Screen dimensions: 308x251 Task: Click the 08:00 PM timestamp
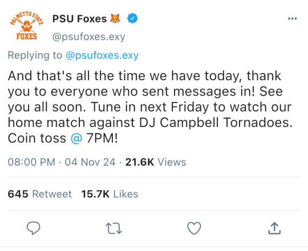[31, 162]
